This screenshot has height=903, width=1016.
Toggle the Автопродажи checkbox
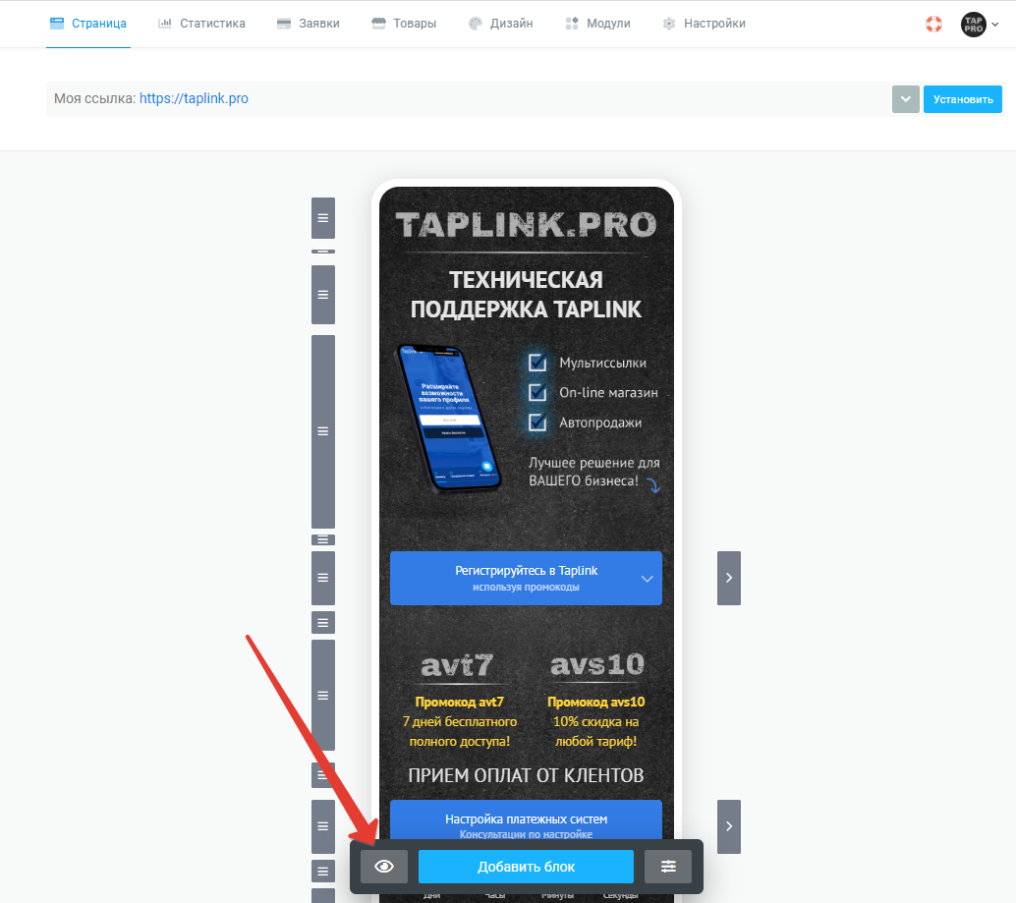[537, 423]
